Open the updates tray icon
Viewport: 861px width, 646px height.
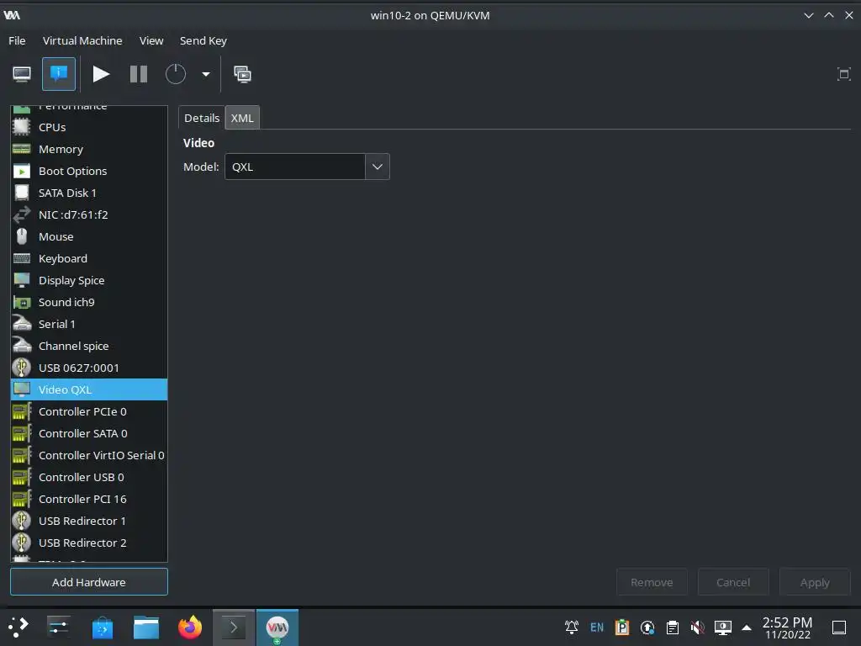pyautogui.click(x=647, y=627)
